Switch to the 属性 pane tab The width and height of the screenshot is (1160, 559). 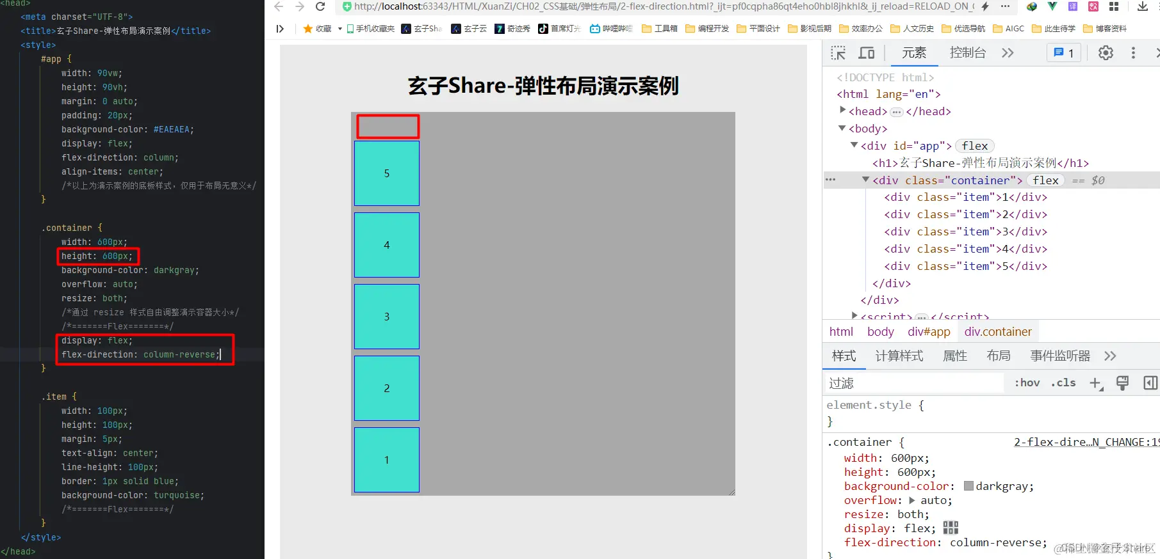coord(954,356)
